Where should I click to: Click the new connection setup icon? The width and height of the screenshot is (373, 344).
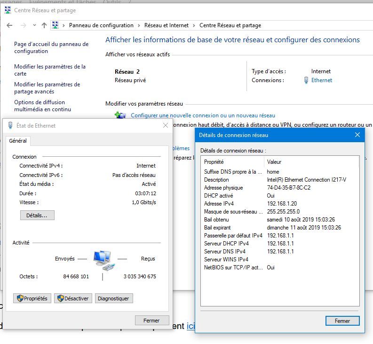pos(120,115)
